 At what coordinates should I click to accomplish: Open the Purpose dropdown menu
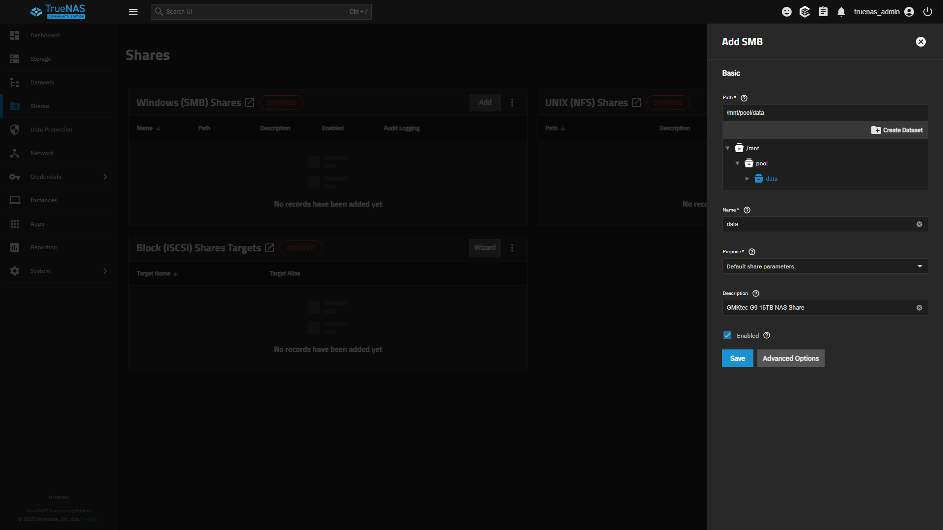pos(825,266)
